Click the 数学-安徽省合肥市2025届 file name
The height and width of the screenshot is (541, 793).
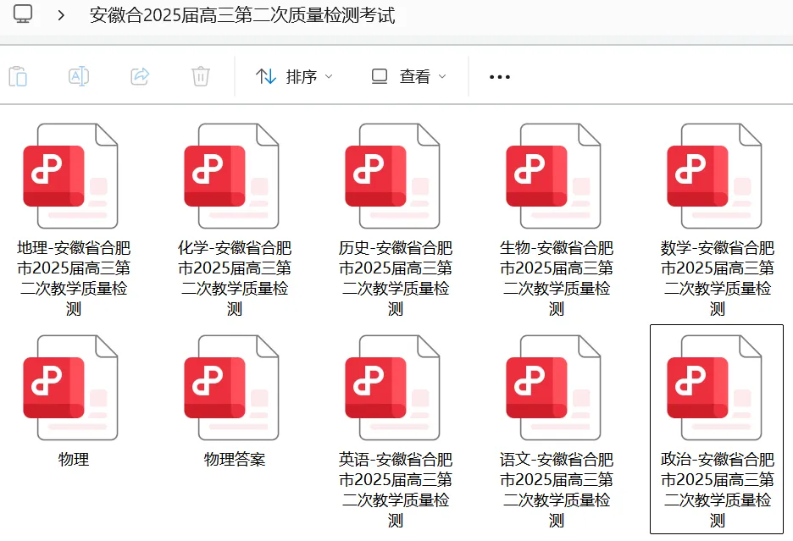click(x=717, y=278)
